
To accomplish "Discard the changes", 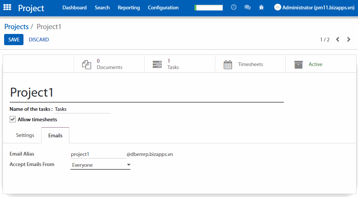I will point(39,40).
